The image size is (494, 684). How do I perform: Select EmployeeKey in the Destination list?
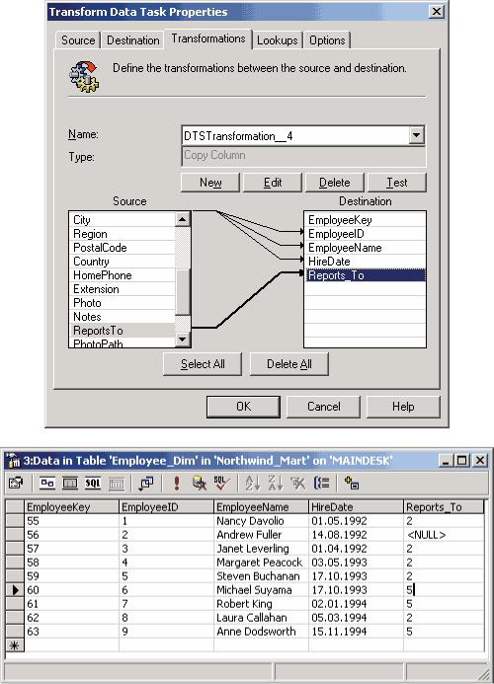(366, 220)
